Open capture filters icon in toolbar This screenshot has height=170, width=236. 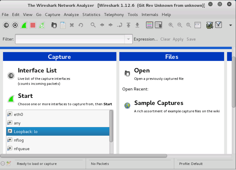click(210, 25)
